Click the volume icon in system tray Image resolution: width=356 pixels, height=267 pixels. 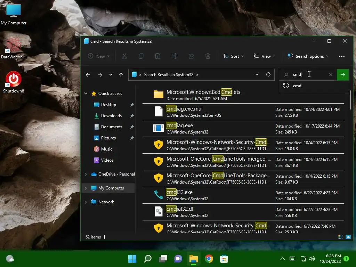(x=312, y=259)
